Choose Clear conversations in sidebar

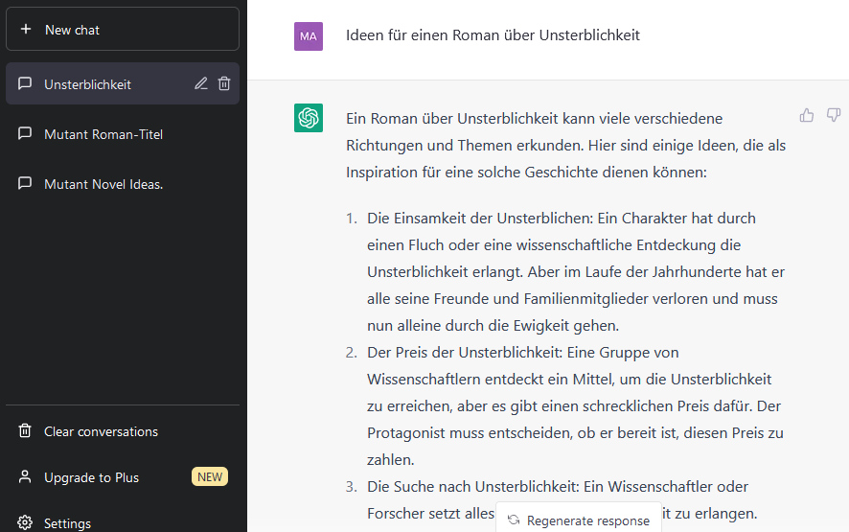[x=101, y=431]
